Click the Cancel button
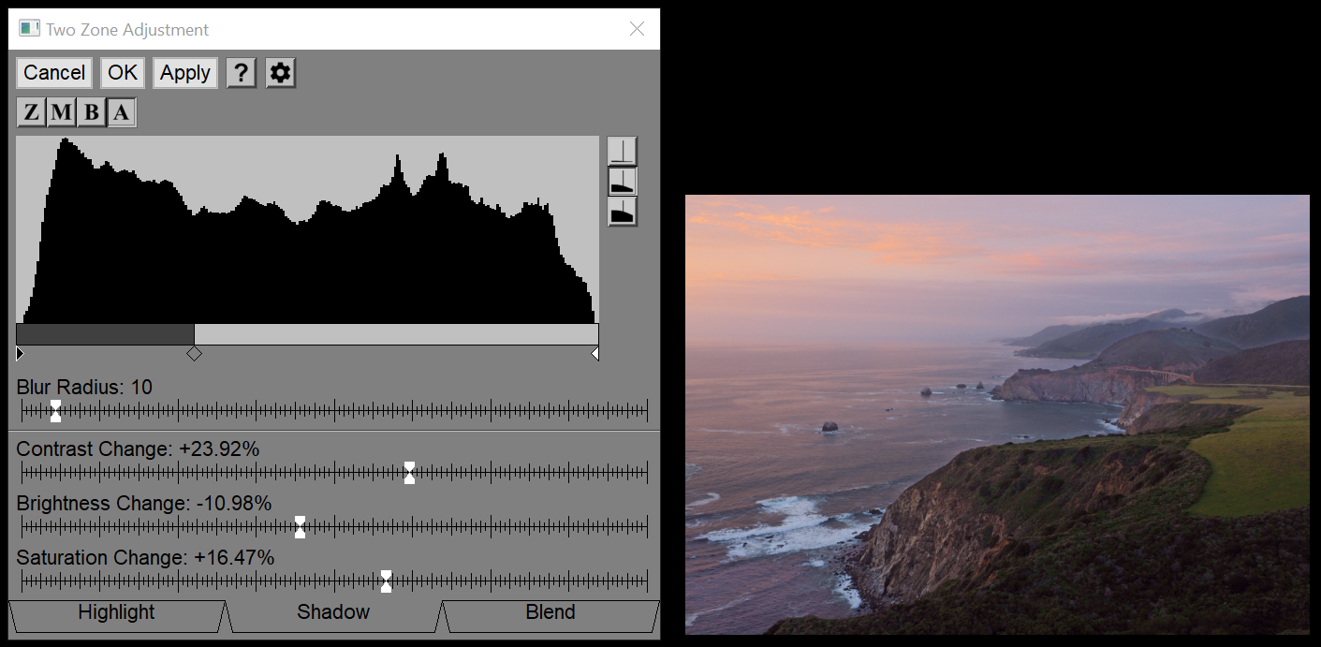Image resolution: width=1321 pixels, height=647 pixels. point(54,73)
